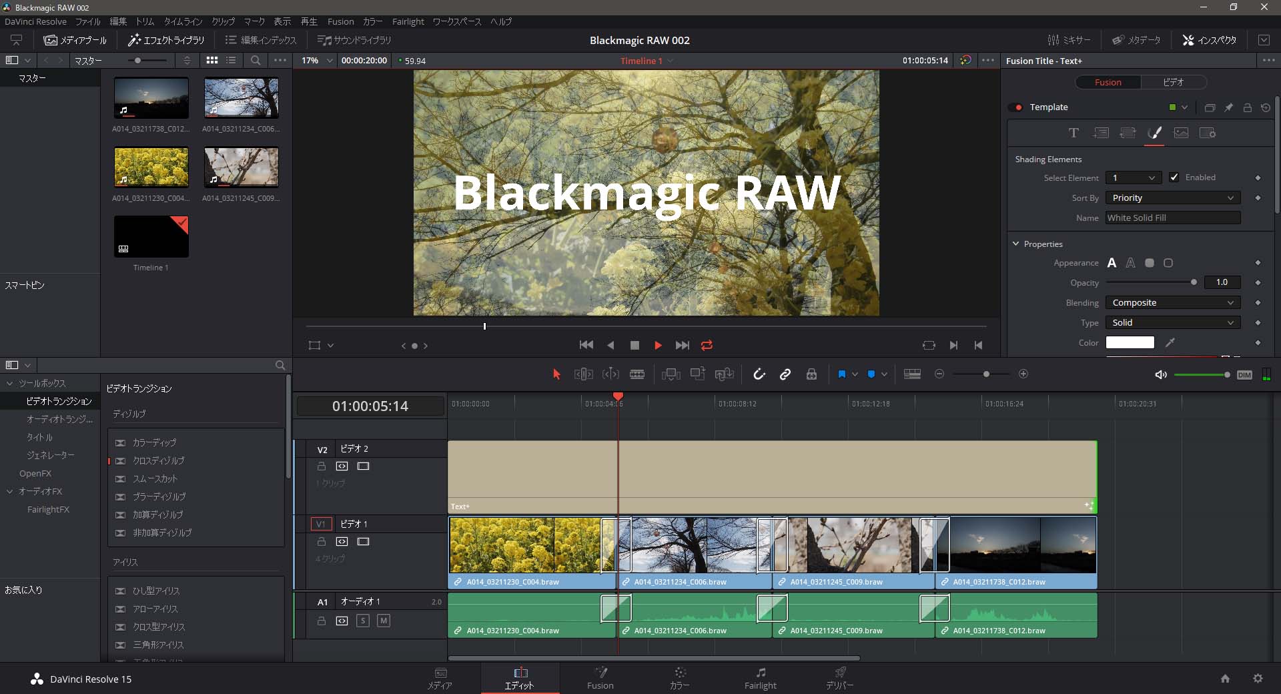Open the Shading brush tab in Inspector
This screenshot has height=694, width=1281.
tap(1154, 133)
